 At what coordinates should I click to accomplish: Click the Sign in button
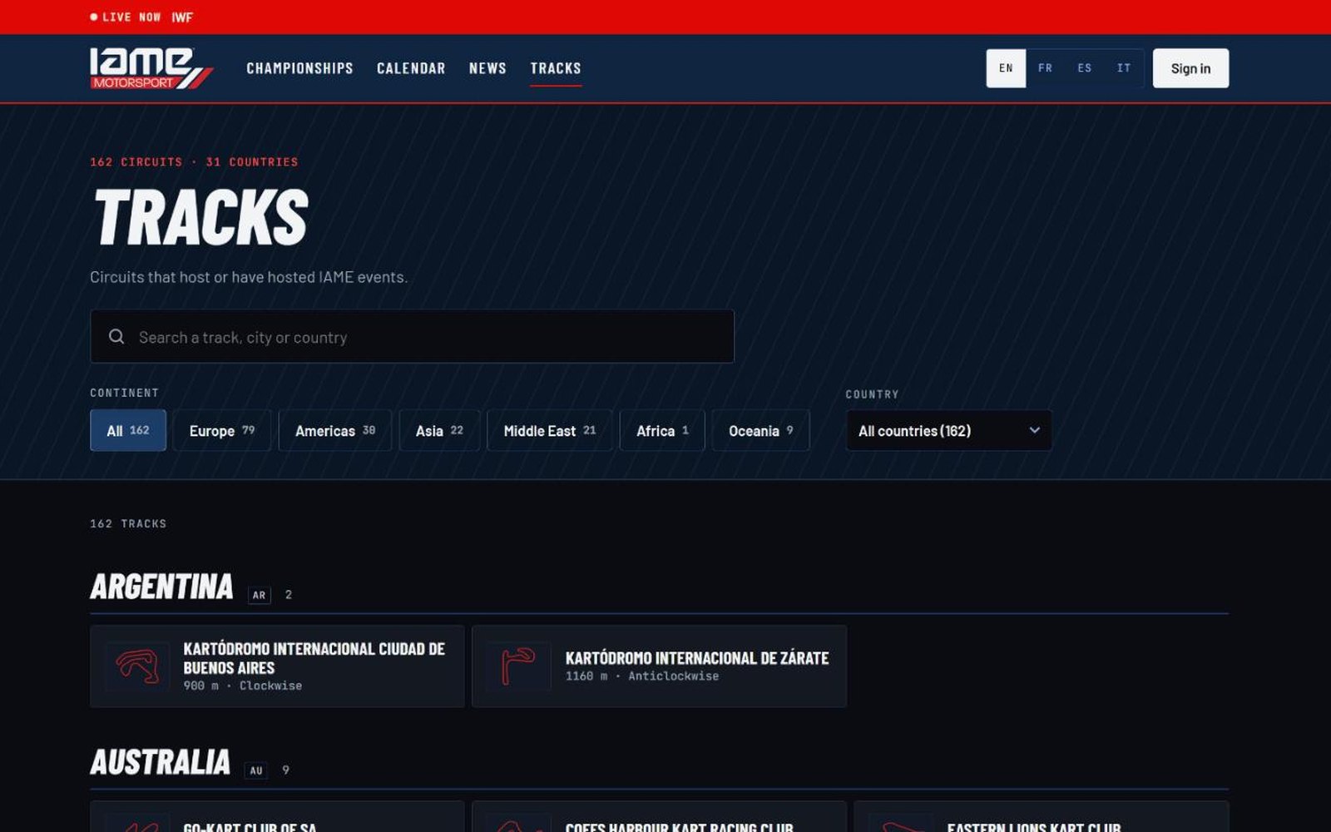coord(1190,68)
